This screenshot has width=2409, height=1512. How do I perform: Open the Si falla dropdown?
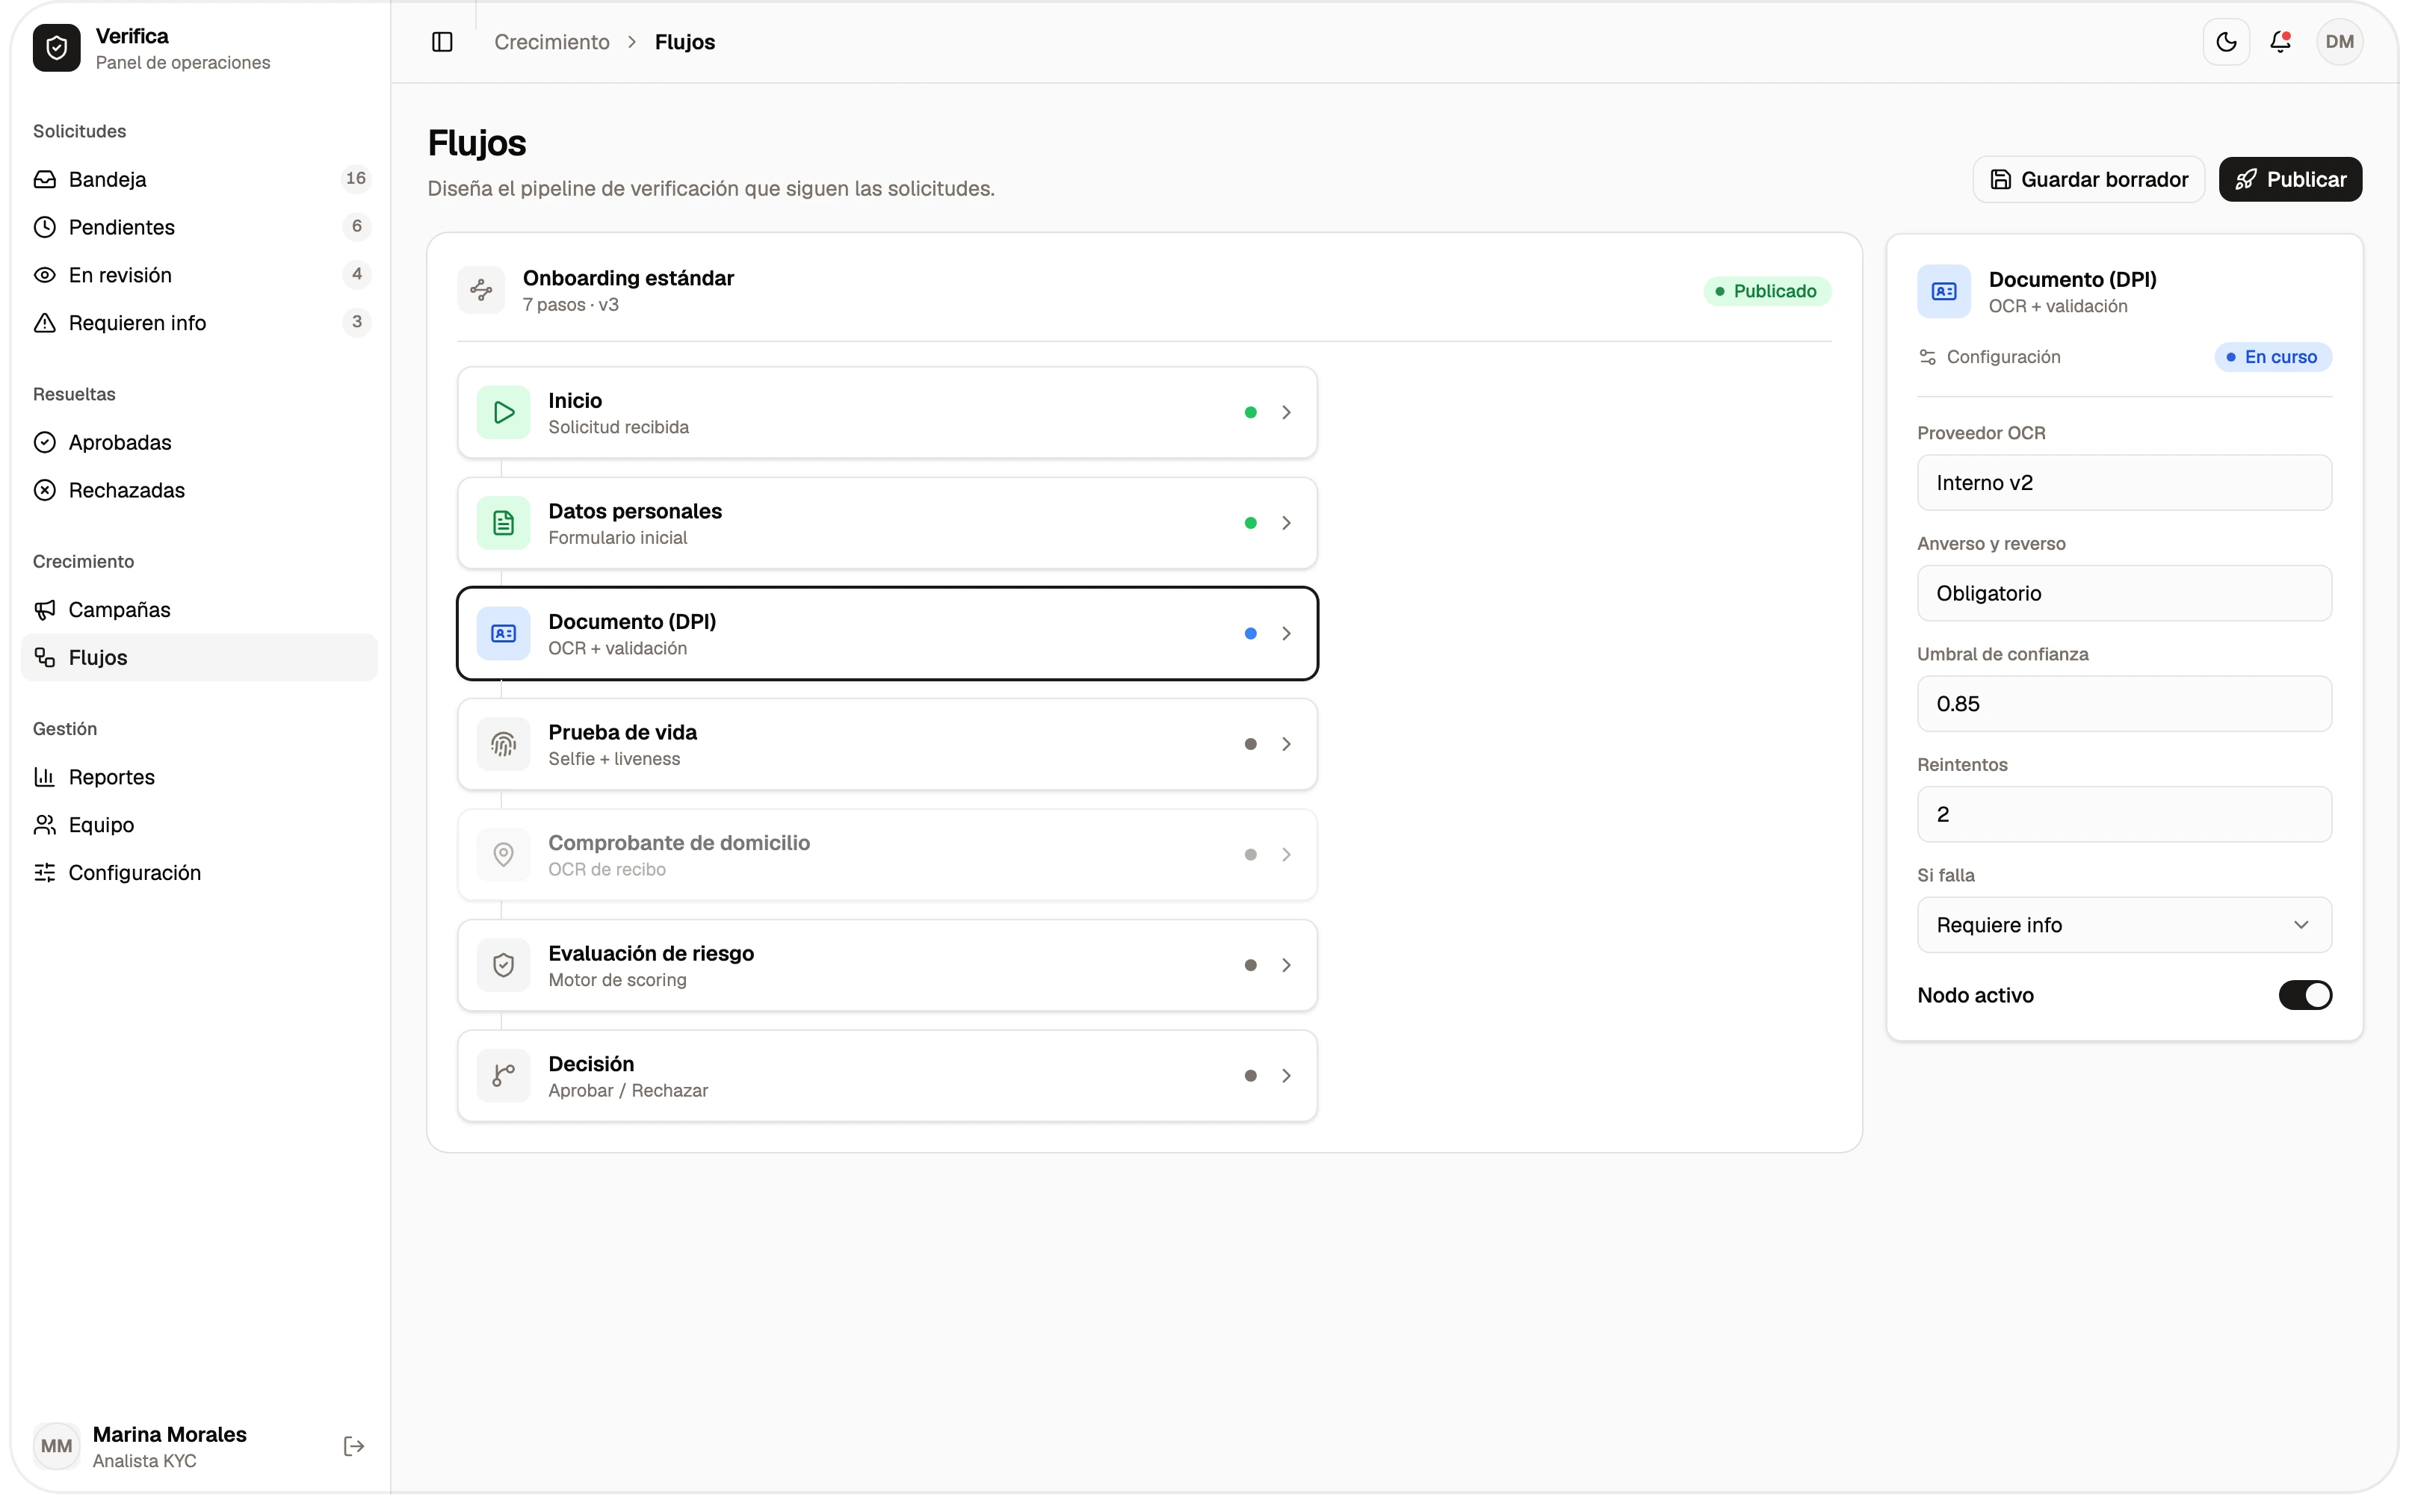[2124, 925]
